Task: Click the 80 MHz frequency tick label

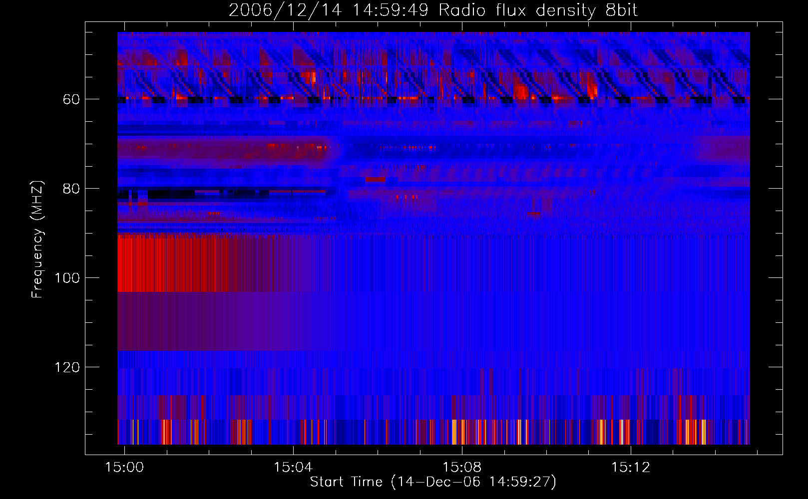Action: point(71,189)
